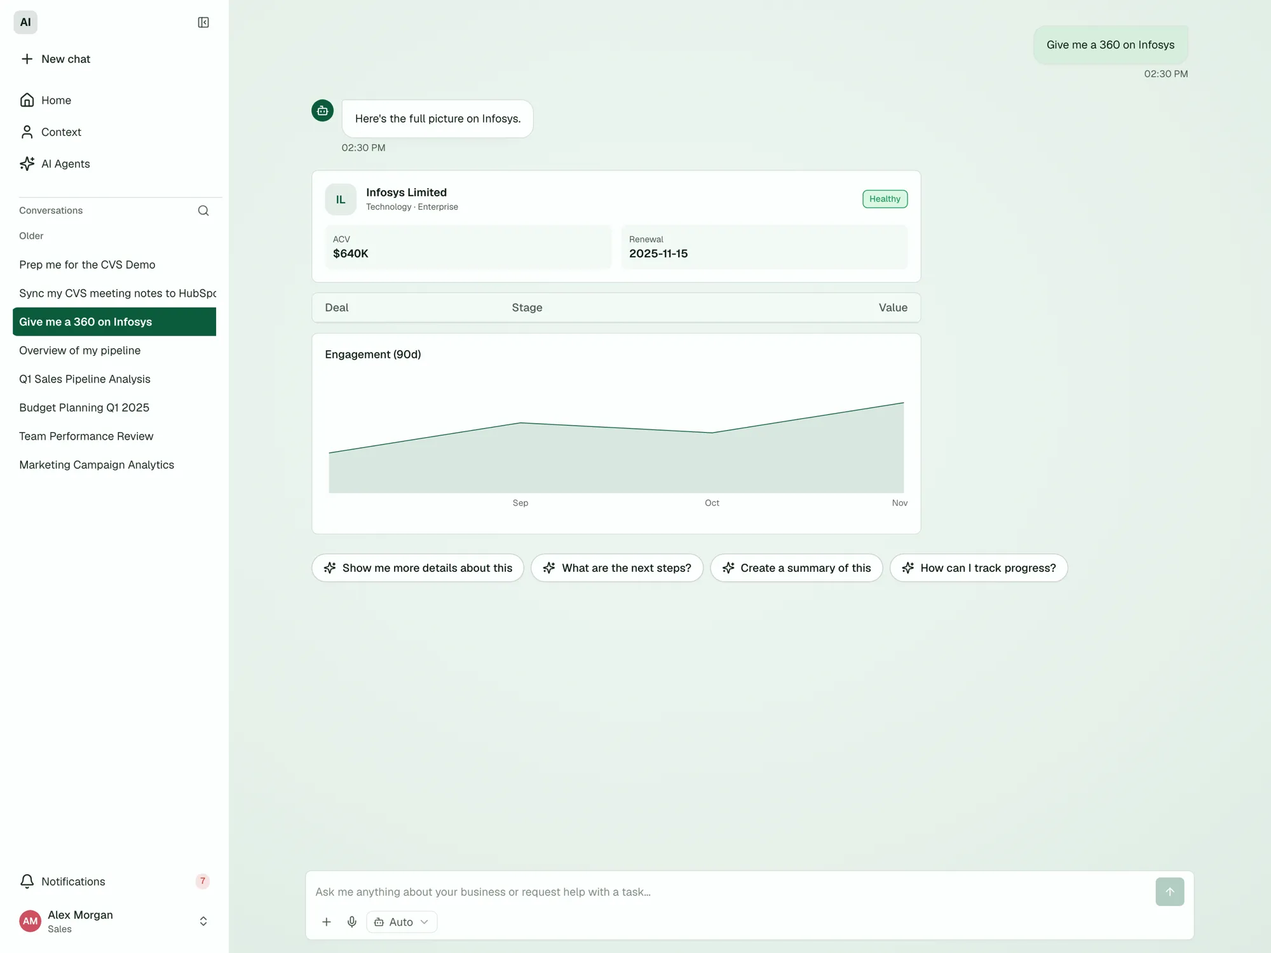
Task: Click the Engagement (90d) area chart
Action: pyautogui.click(x=616, y=448)
